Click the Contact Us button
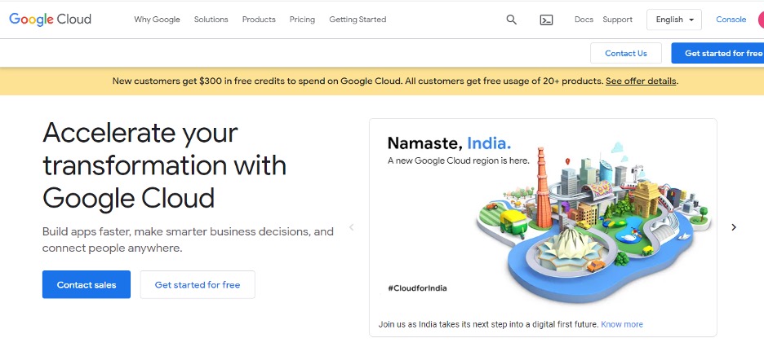Image resolution: width=764 pixels, height=347 pixels. coord(625,53)
